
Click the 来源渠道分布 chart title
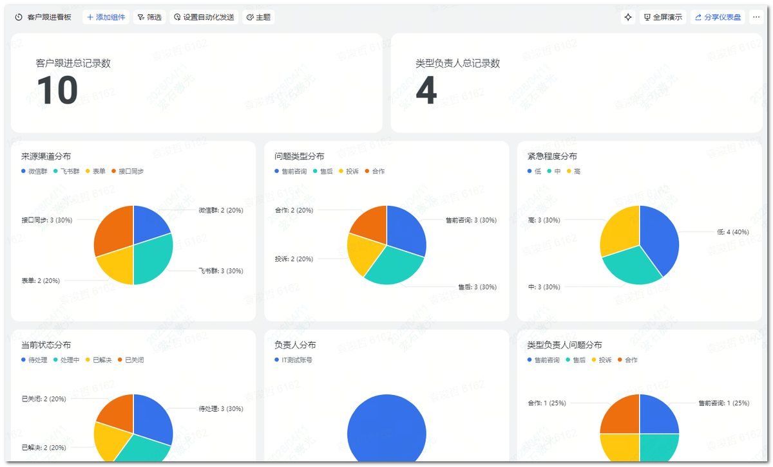(x=46, y=156)
